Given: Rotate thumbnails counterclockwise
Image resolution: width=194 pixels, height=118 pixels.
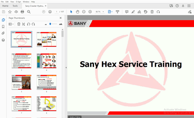Looking at the screenshot, I should pos(28,24).
